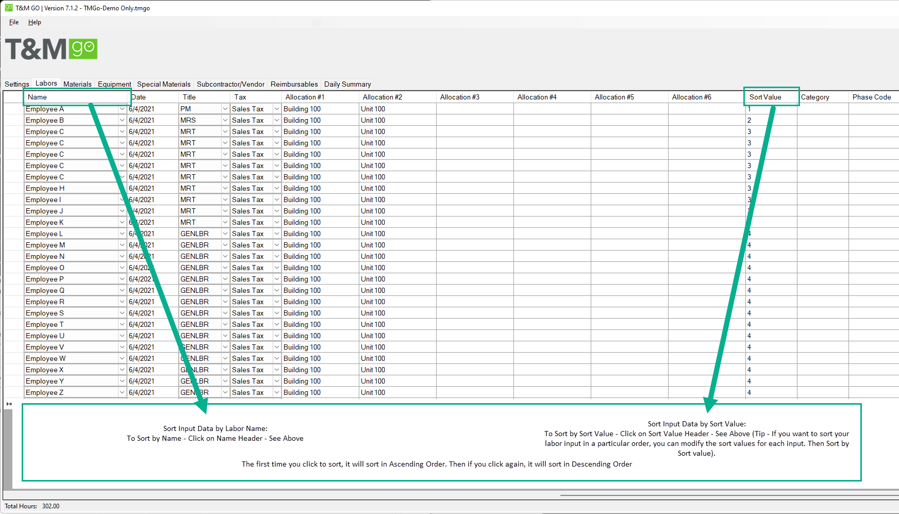Image resolution: width=899 pixels, height=514 pixels.
Task: Click the date cell for Employee V
Action: (153, 347)
